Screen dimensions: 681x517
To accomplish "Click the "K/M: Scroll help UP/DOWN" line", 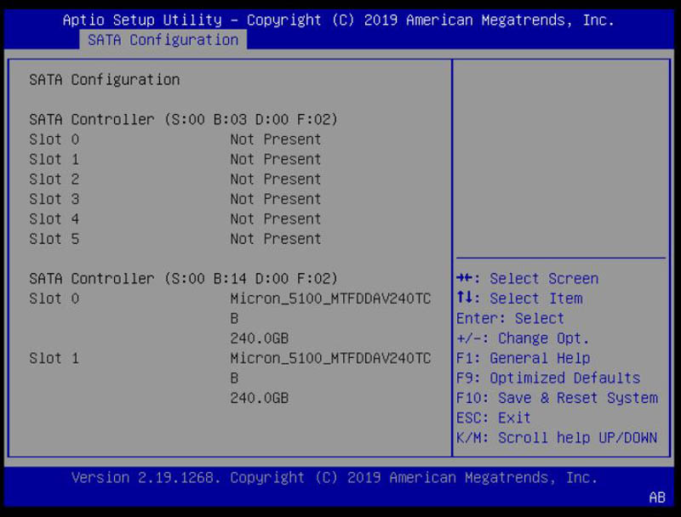I will coord(557,438).
